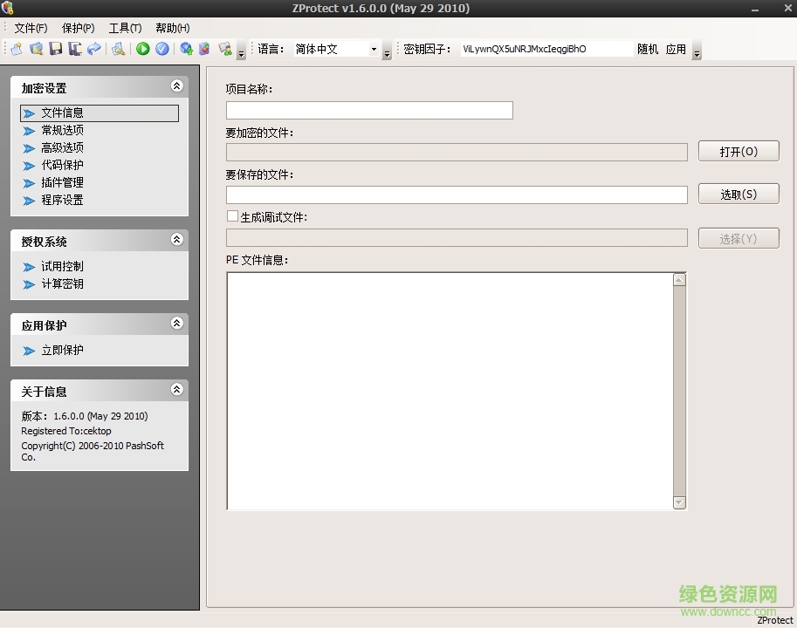Click the blue checkmark verify icon
This screenshot has height=628, width=797.
(163, 50)
